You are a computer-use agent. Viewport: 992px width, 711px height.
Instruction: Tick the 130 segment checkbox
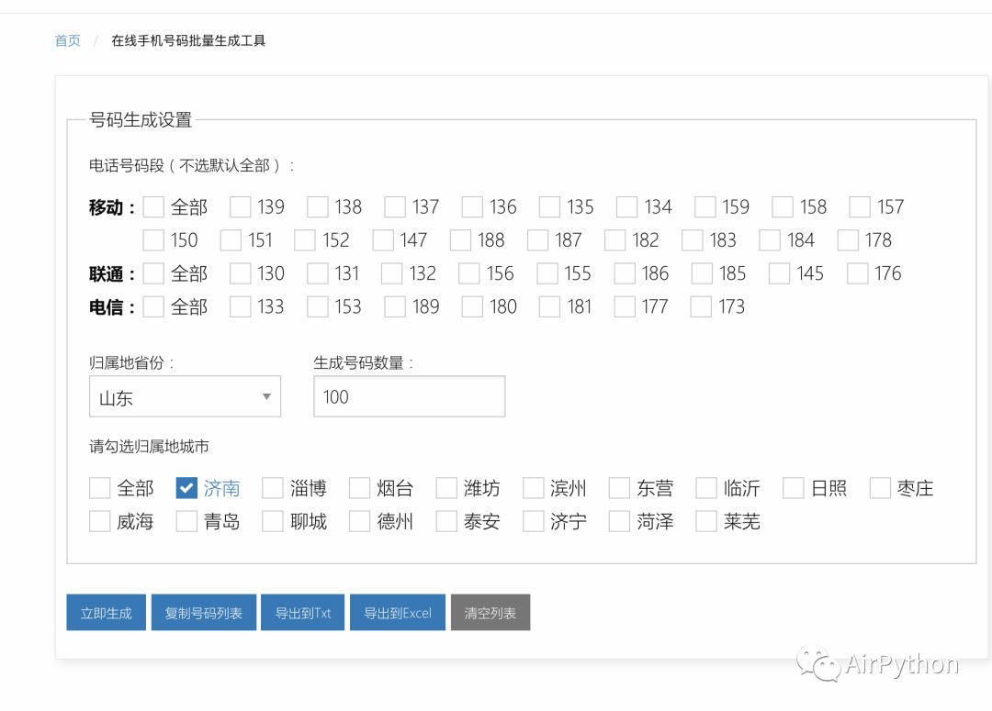click(241, 273)
